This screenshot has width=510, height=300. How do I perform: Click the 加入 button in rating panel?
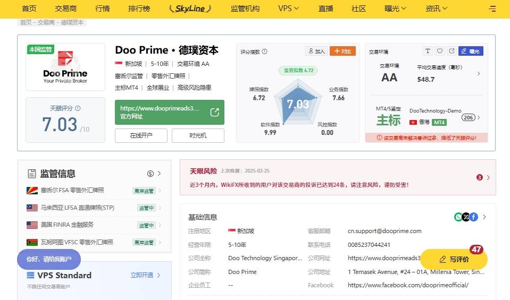(317, 52)
